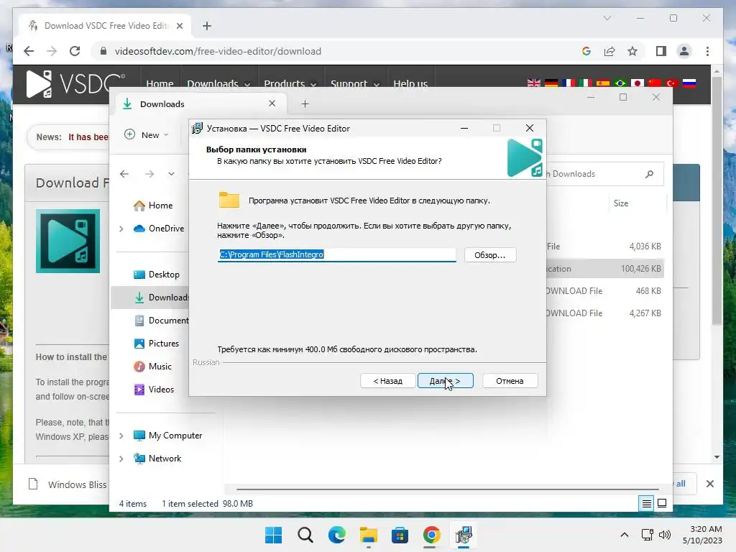Switch Explorer to details view

pos(646,504)
